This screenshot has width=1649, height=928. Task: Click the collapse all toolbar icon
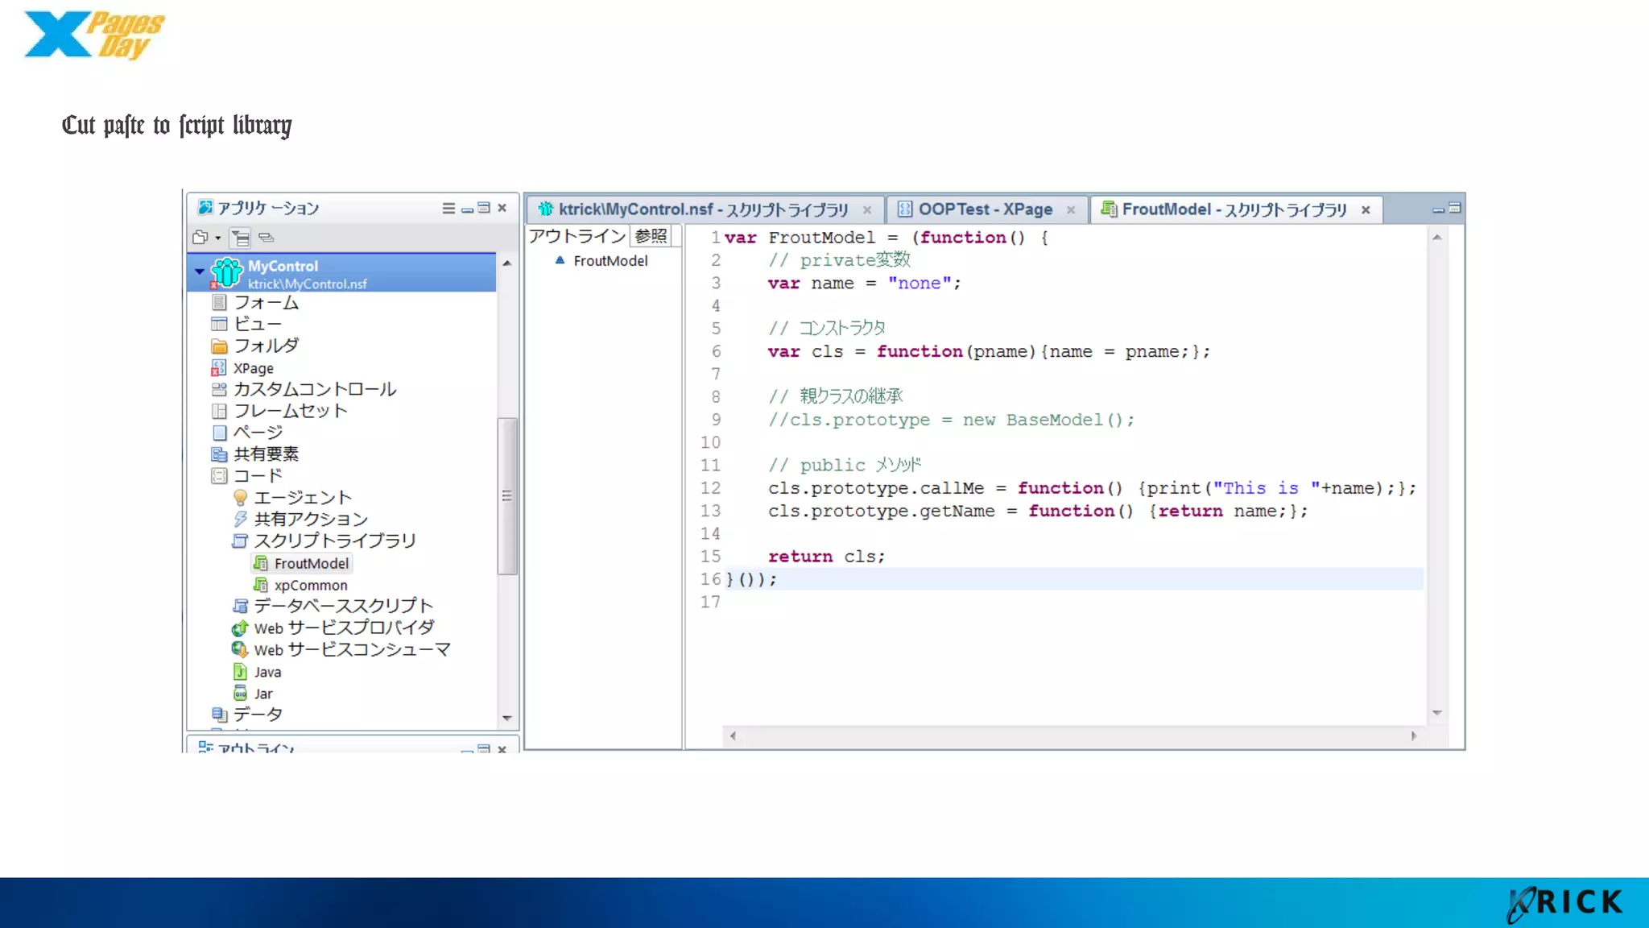point(267,238)
